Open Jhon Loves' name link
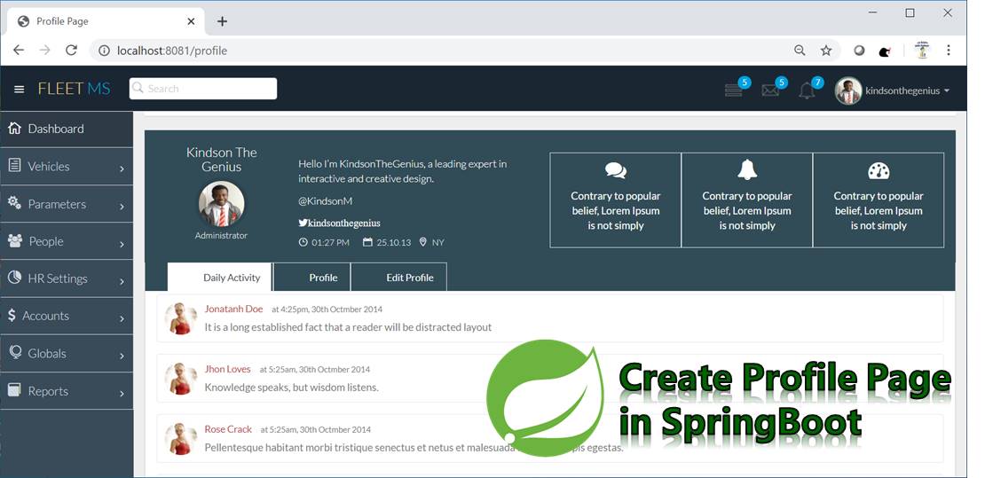 click(x=227, y=369)
